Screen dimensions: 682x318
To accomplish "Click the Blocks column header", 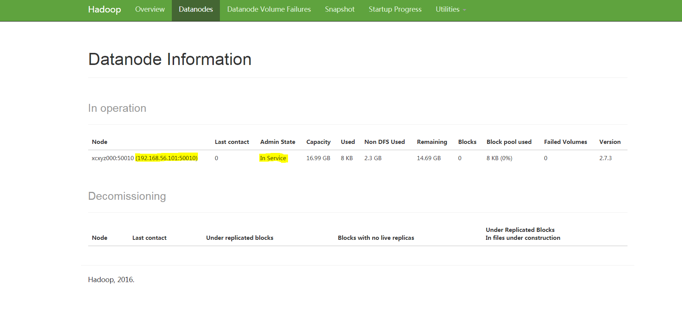I will 467,142.
